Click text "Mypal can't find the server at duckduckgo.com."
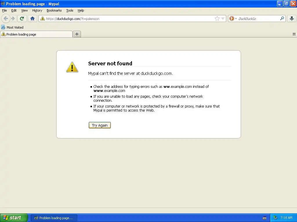 point(131,73)
